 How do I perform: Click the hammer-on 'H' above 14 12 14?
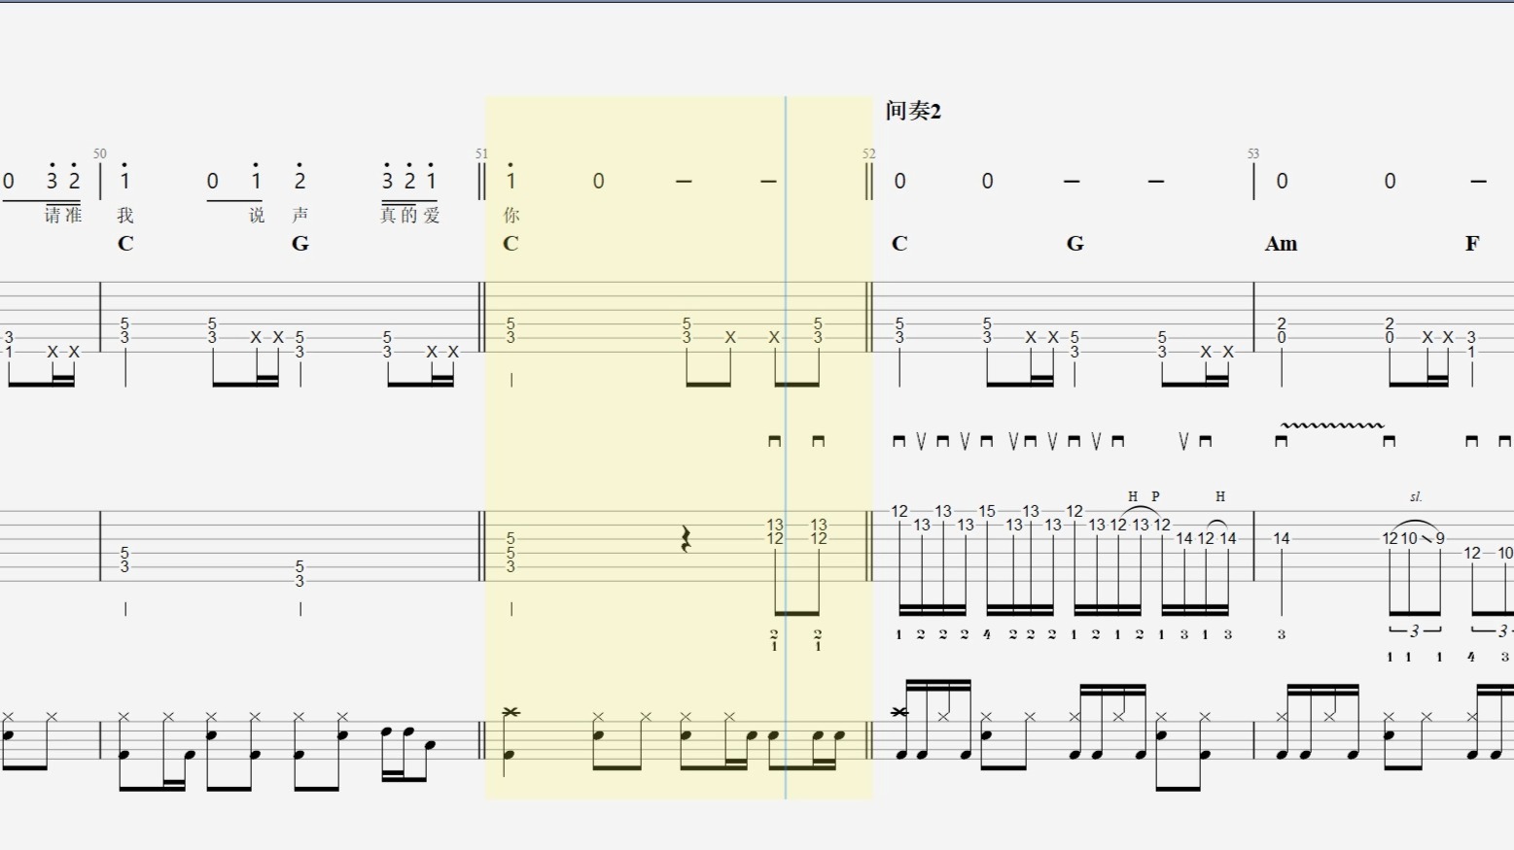(x=1220, y=496)
